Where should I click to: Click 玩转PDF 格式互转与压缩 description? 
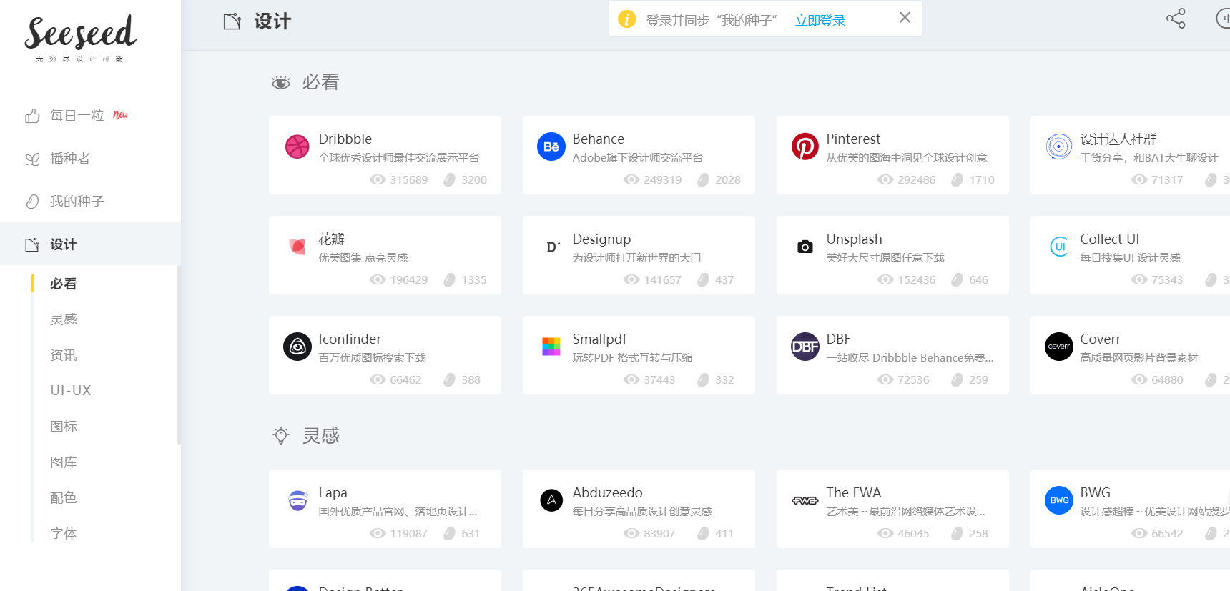632,358
